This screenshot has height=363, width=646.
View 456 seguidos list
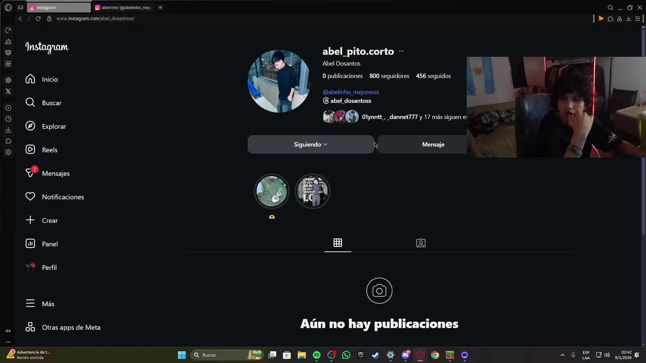tap(433, 76)
